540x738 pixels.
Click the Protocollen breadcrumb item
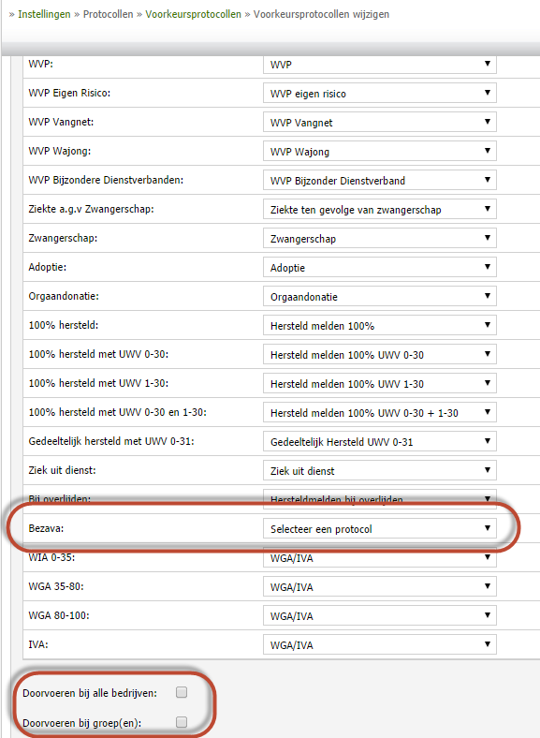109,14
